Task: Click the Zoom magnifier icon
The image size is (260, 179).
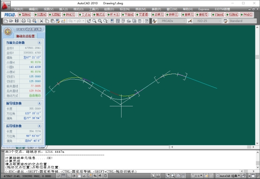Action: 94,21
